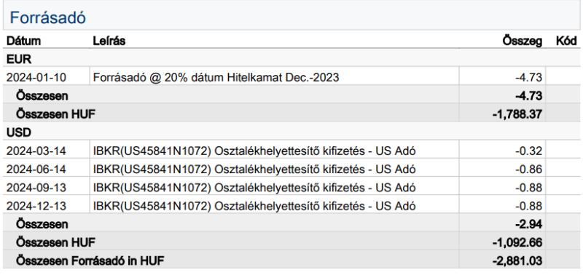Click the EUR Összesen HUF value -1,788.37
The image size is (583, 275).
pos(517,114)
